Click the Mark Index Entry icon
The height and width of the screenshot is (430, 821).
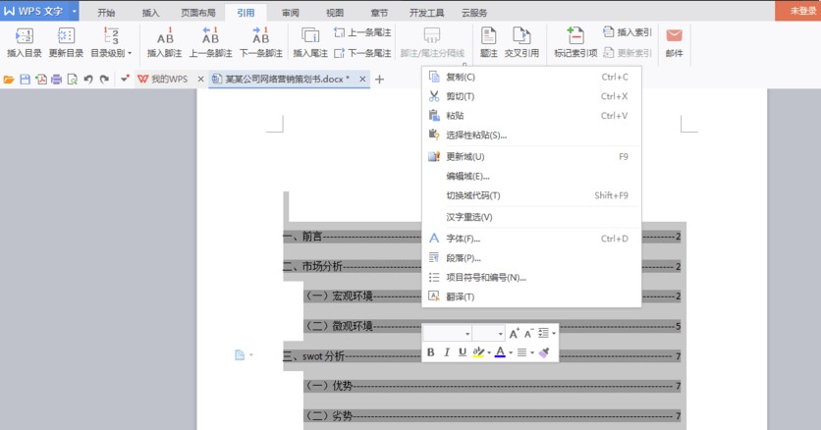click(x=575, y=36)
